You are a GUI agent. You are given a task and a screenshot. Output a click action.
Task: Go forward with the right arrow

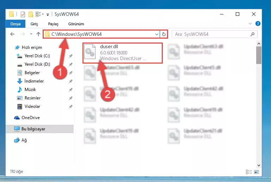[23, 34]
